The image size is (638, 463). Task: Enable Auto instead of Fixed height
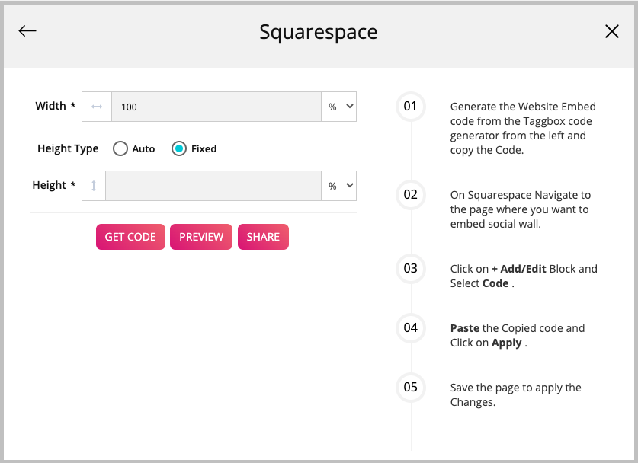coord(120,148)
